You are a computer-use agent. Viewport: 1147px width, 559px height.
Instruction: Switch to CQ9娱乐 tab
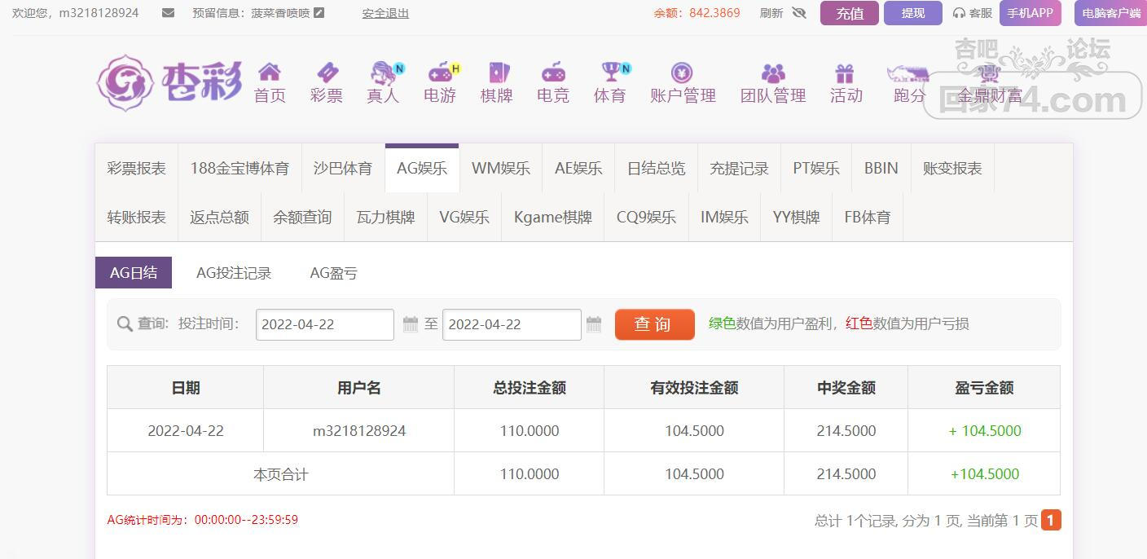tap(647, 218)
